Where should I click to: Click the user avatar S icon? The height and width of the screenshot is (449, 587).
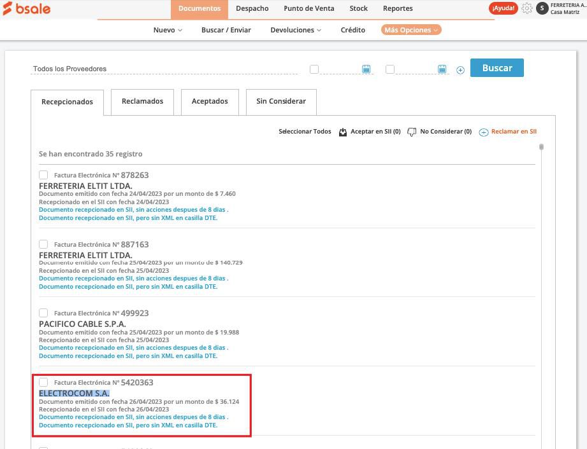click(542, 8)
